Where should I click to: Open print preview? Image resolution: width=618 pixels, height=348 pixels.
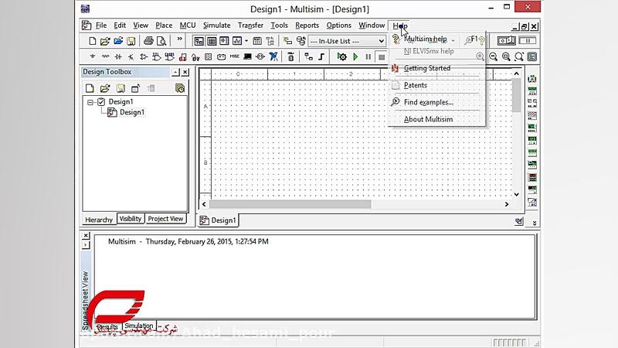[161, 41]
